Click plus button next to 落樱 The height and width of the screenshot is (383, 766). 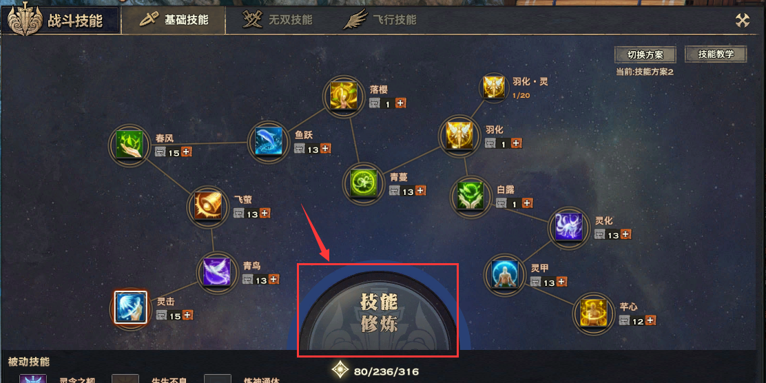pyautogui.click(x=401, y=103)
